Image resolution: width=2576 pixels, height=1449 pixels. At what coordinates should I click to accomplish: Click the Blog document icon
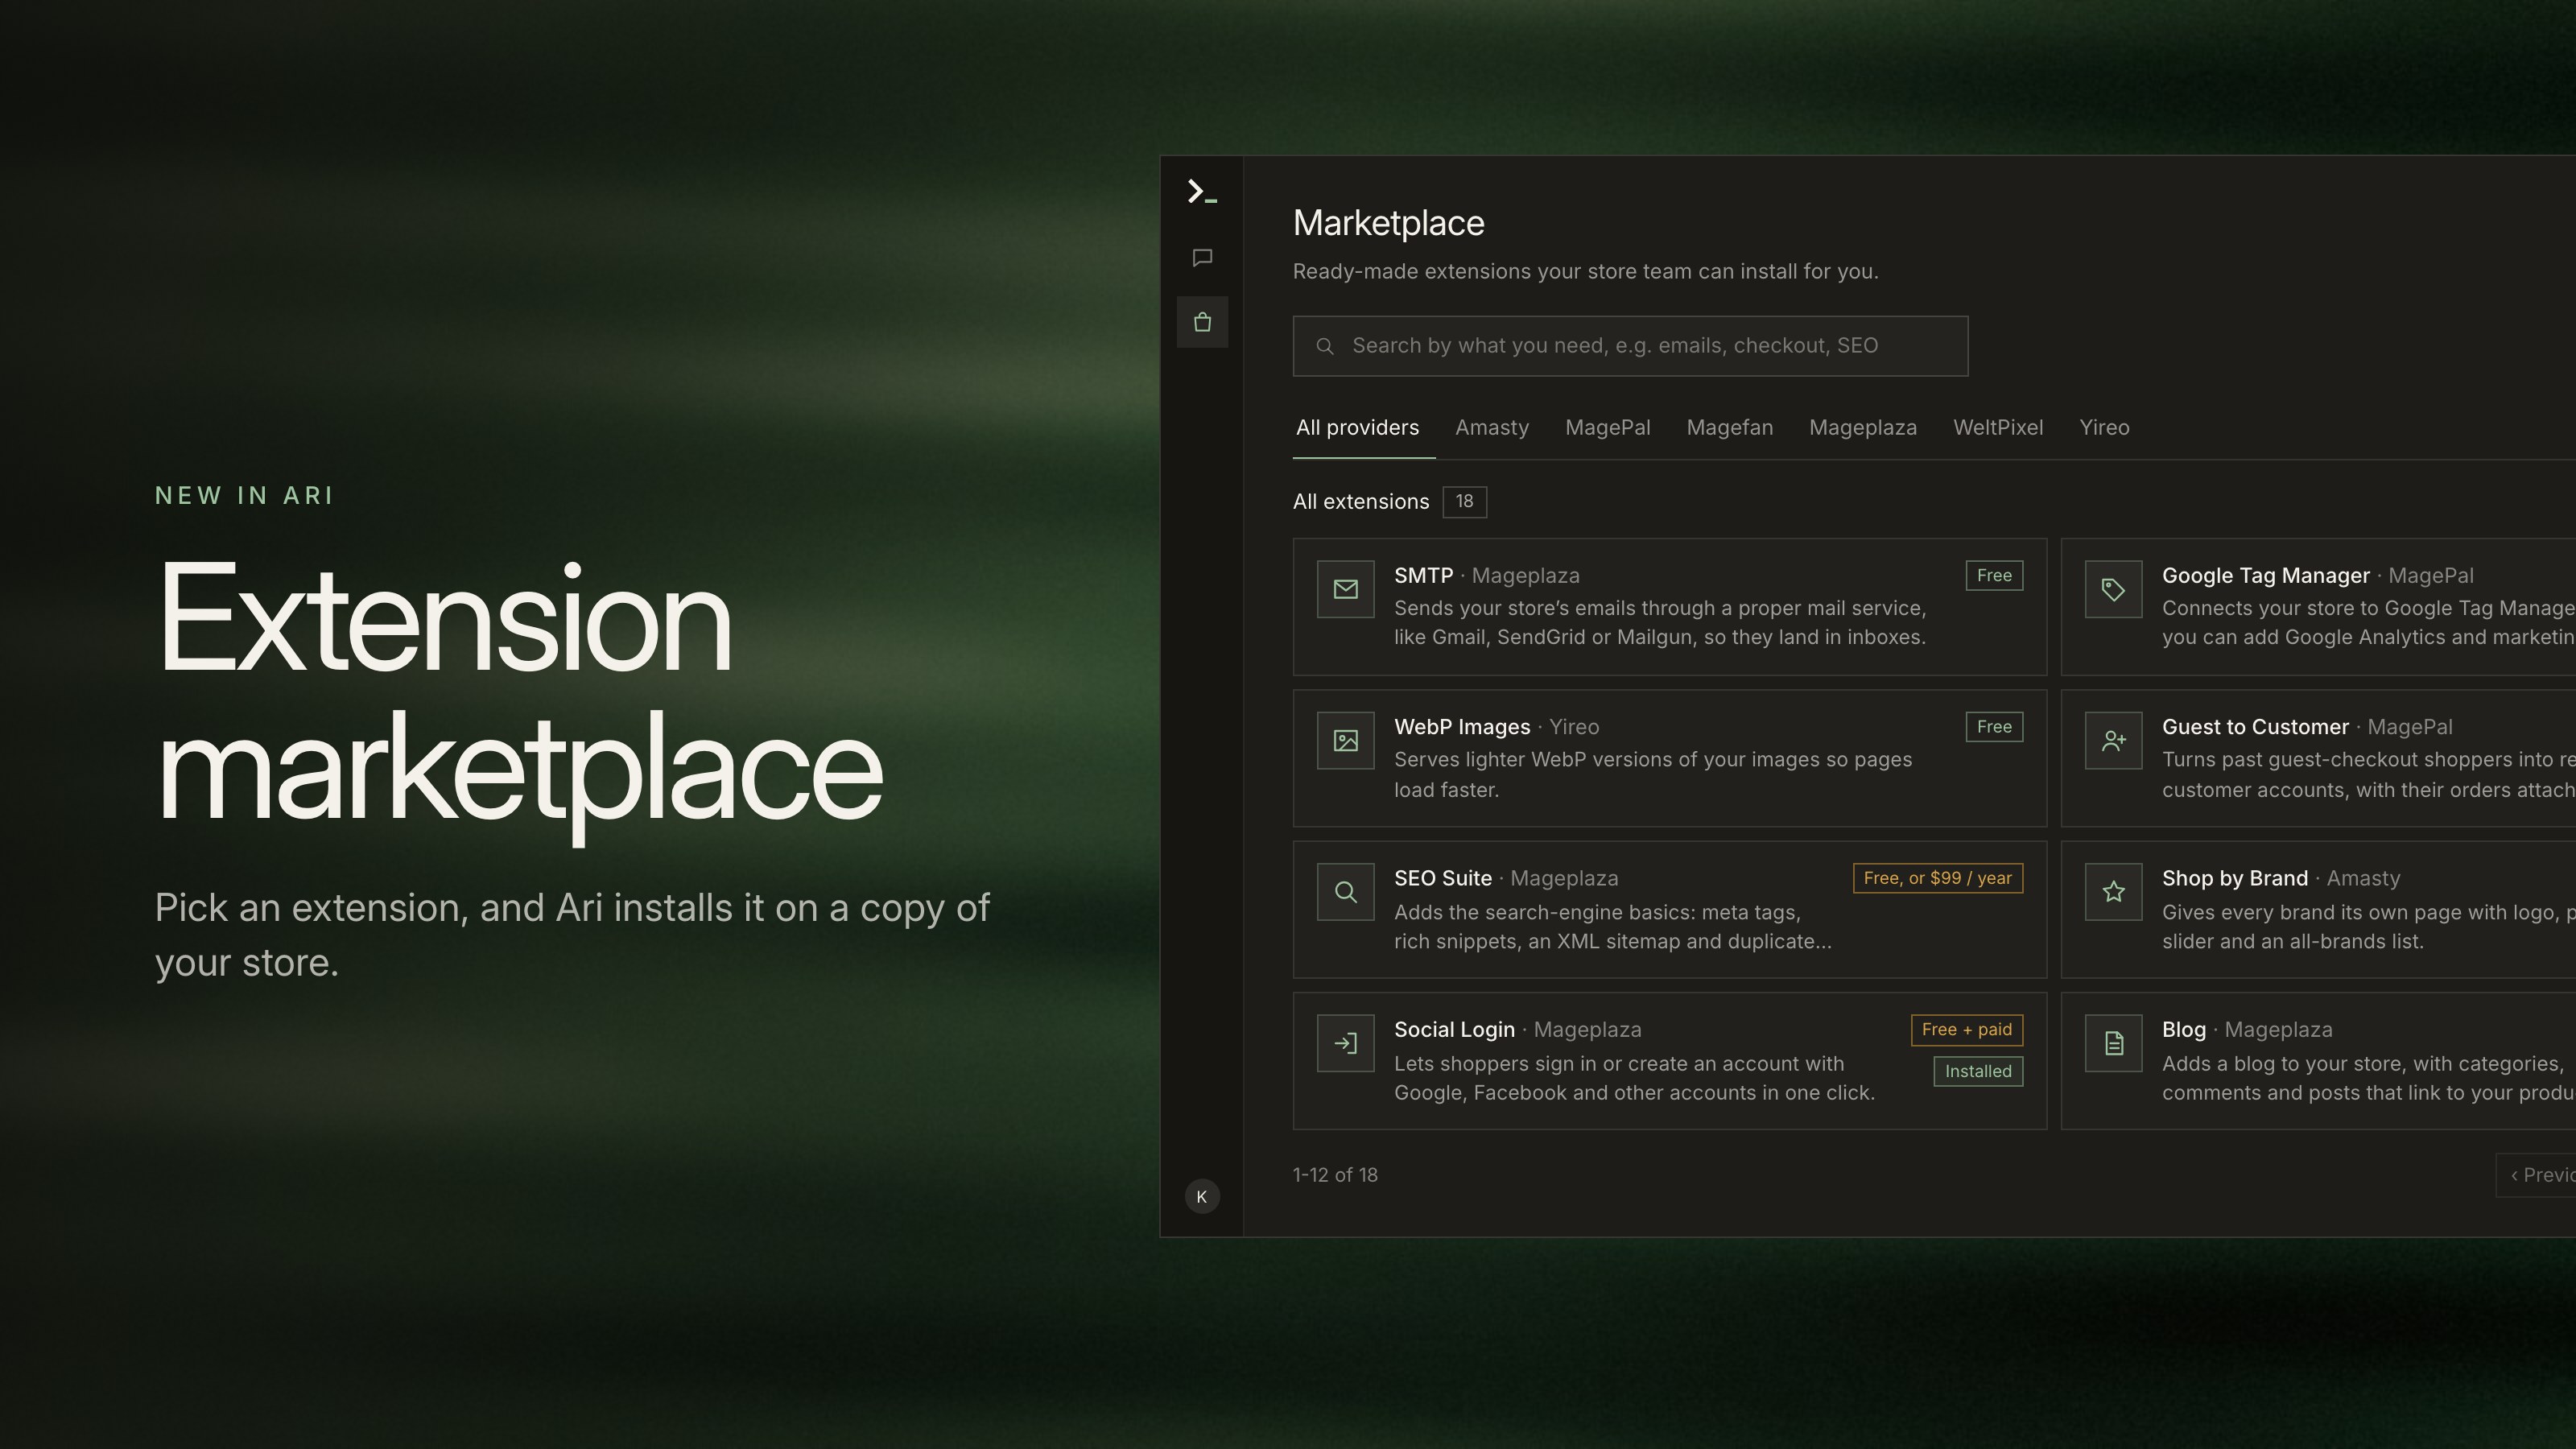pyautogui.click(x=2113, y=1043)
